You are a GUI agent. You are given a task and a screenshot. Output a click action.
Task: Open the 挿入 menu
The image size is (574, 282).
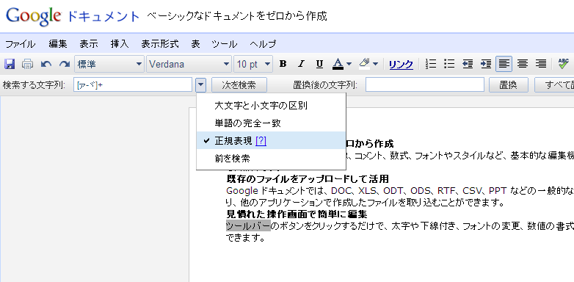120,44
